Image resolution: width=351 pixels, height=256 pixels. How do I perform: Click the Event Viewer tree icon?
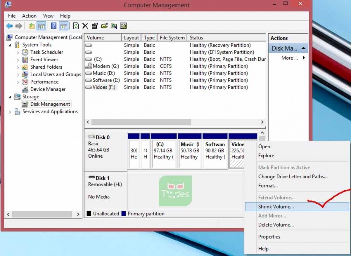coord(25,59)
